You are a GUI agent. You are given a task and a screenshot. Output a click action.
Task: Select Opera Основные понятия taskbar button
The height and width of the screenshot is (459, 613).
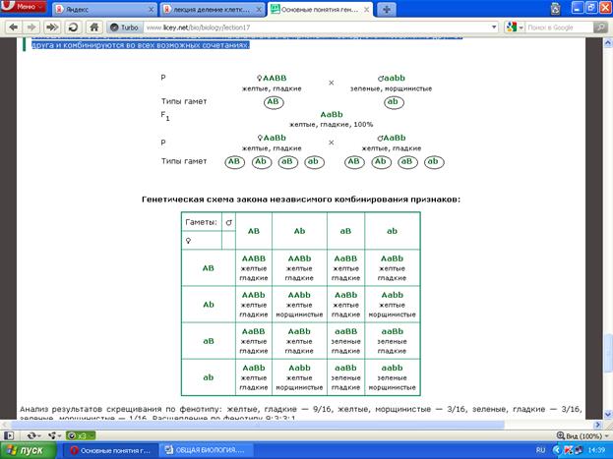click(x=110, y=450)
